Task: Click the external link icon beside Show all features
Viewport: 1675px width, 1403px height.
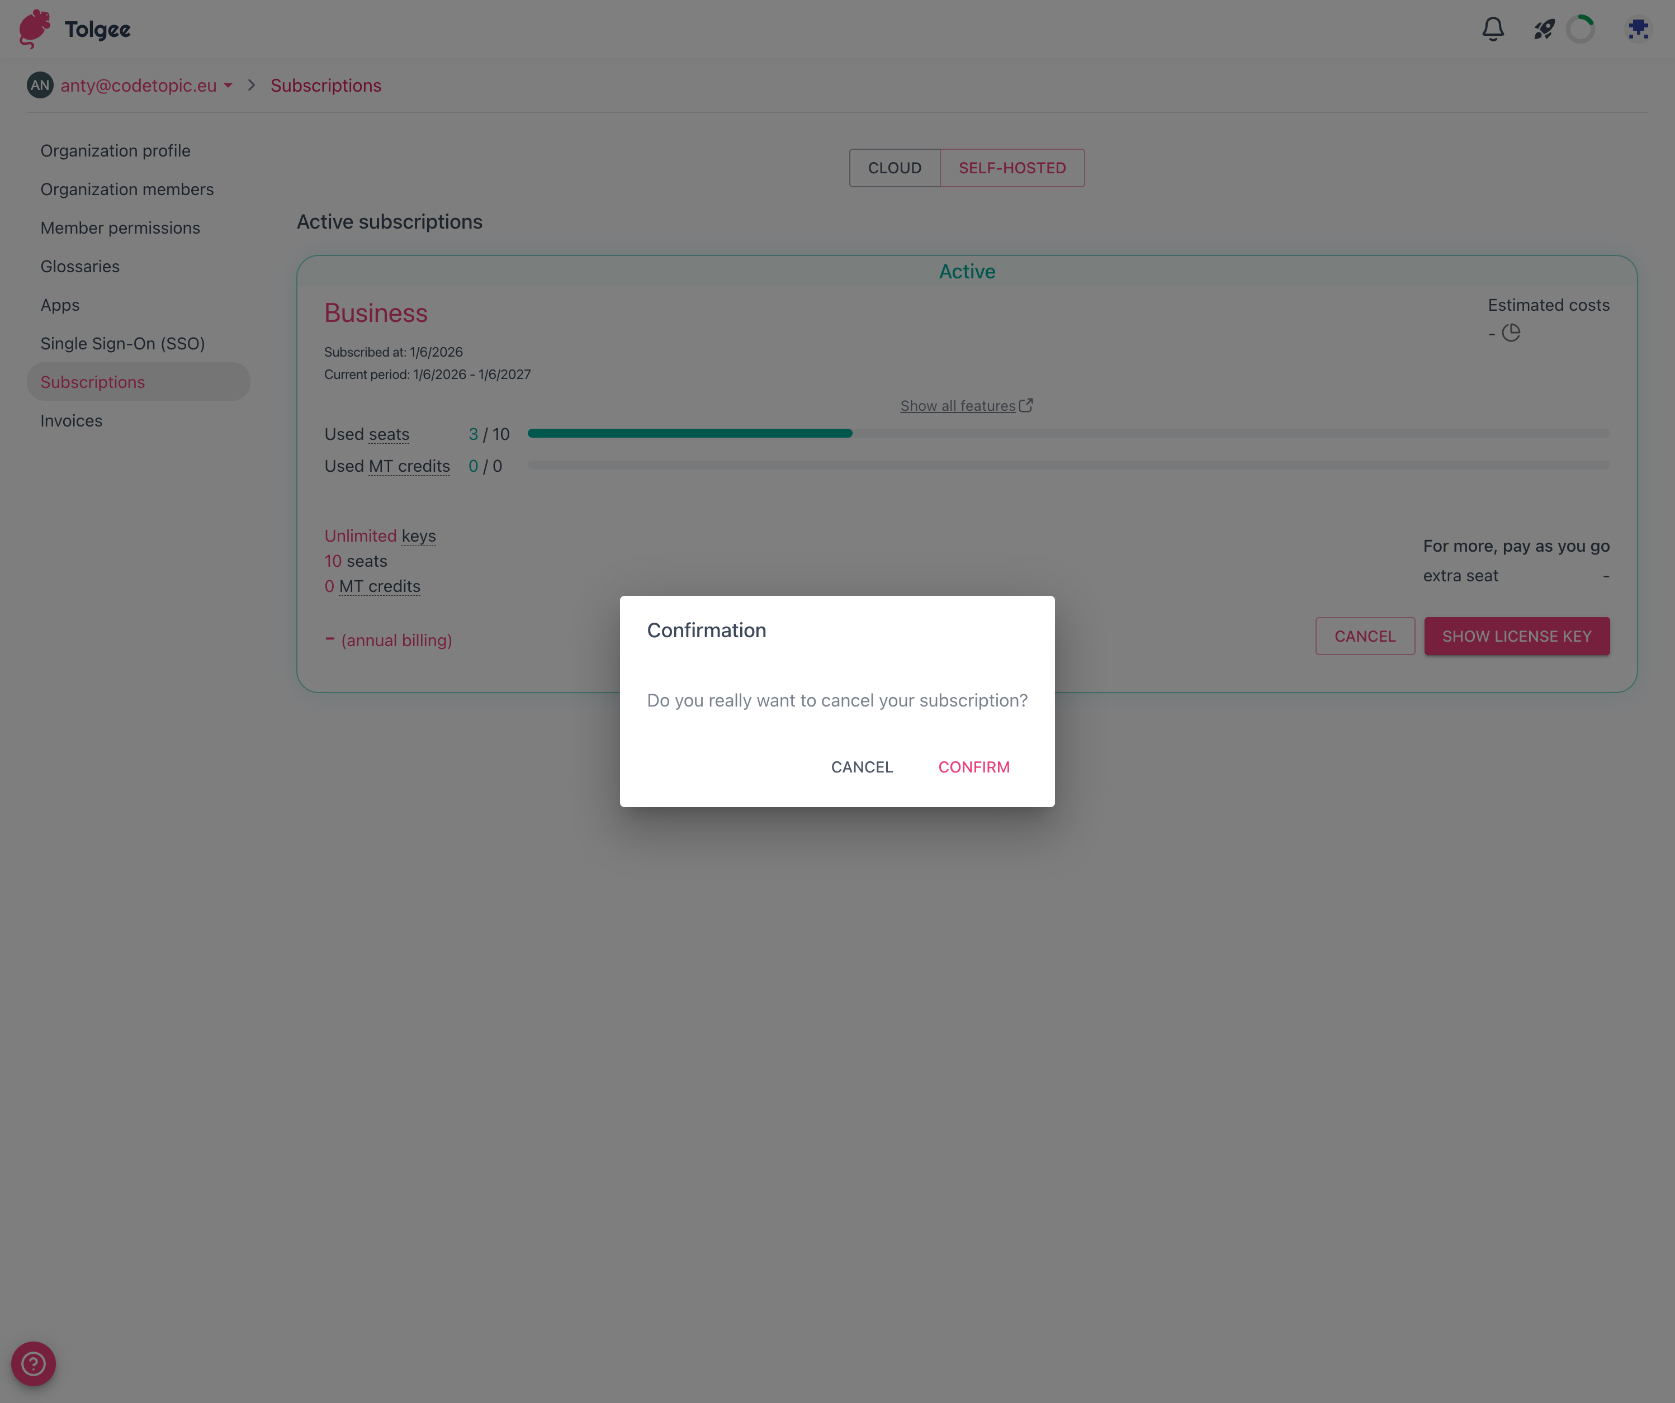Action: (1026, 405)
